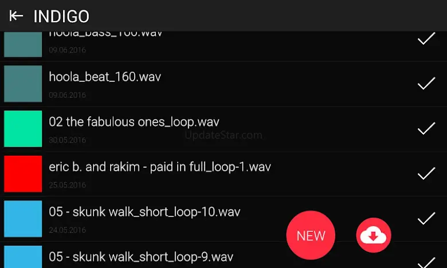Click the INDIGO title in header
Viewport: 447px width, 268px height.
coord(61,16)
